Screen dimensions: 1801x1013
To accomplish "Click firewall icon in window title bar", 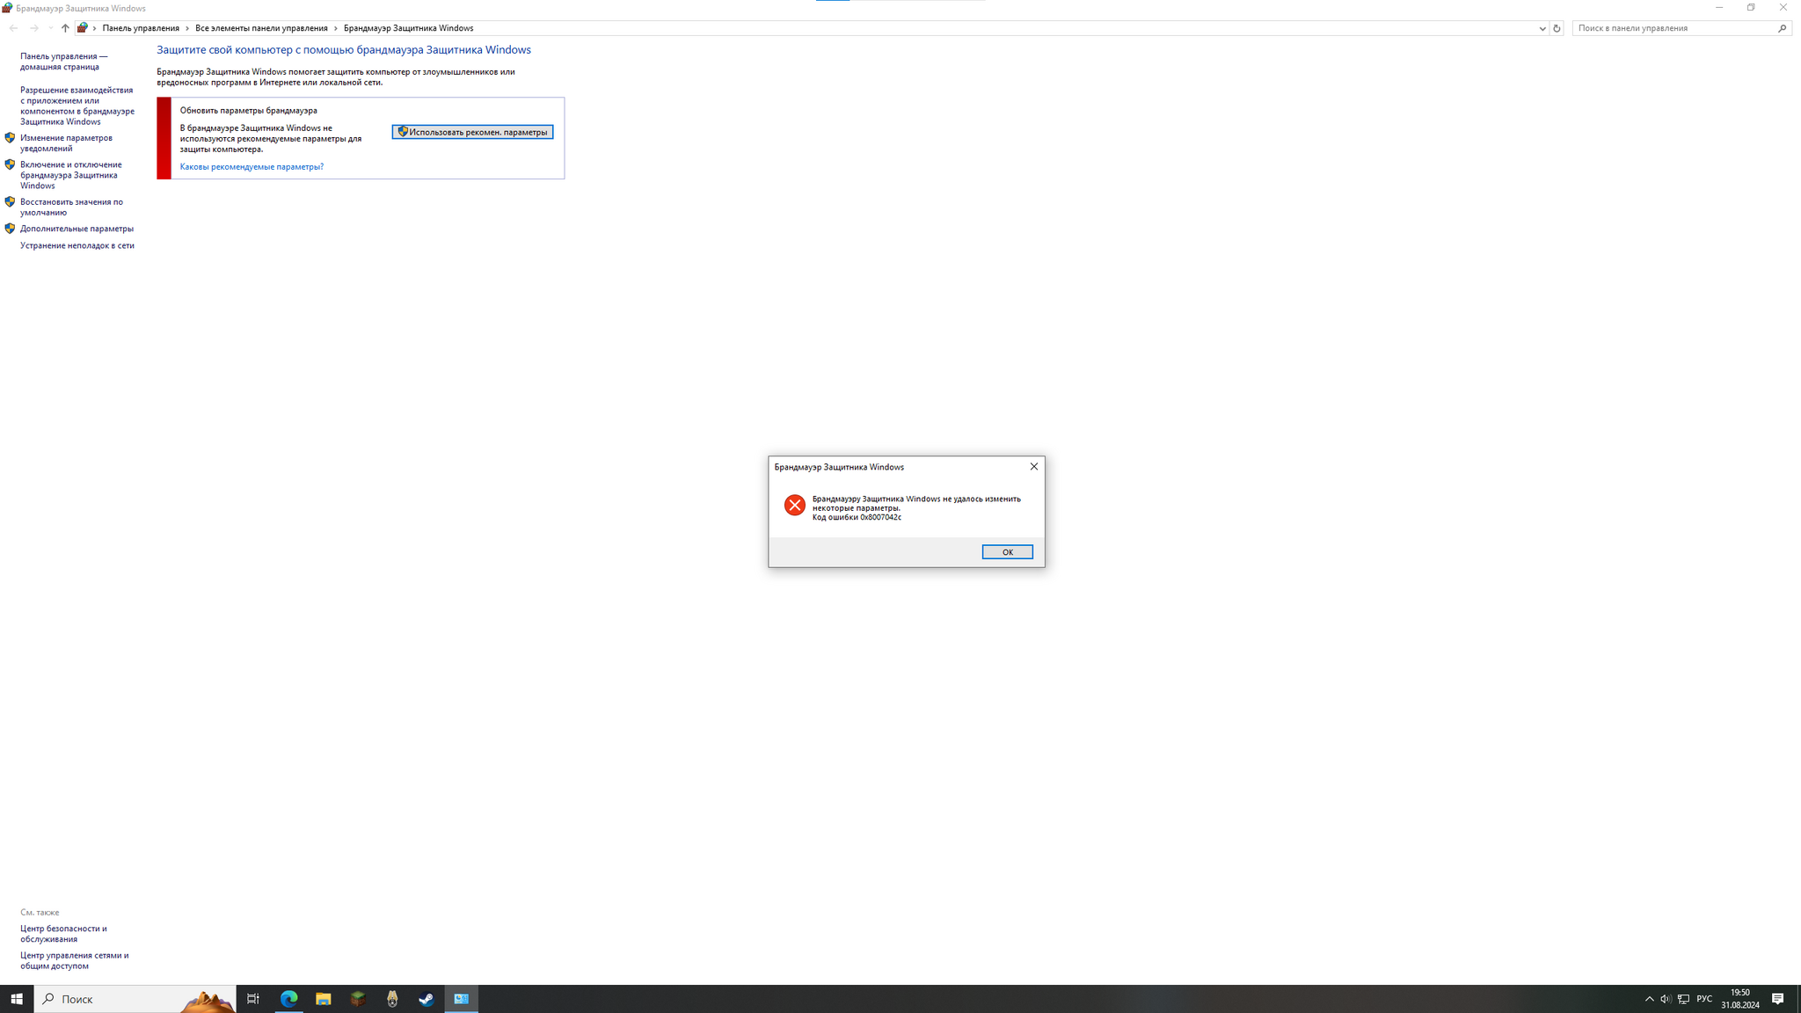I will point(7,8).
